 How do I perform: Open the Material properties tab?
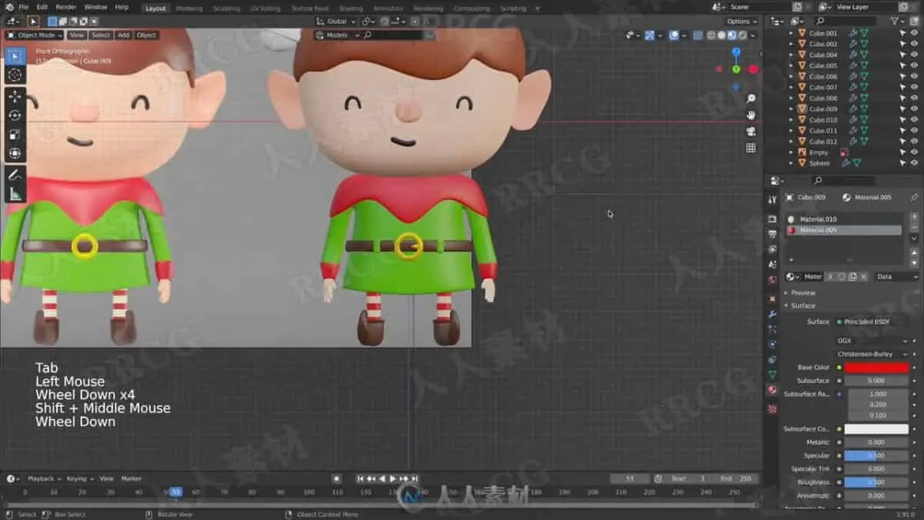pyautogui.click(x=772, y=391)
